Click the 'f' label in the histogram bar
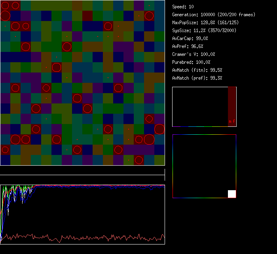 tap(233, 122)
